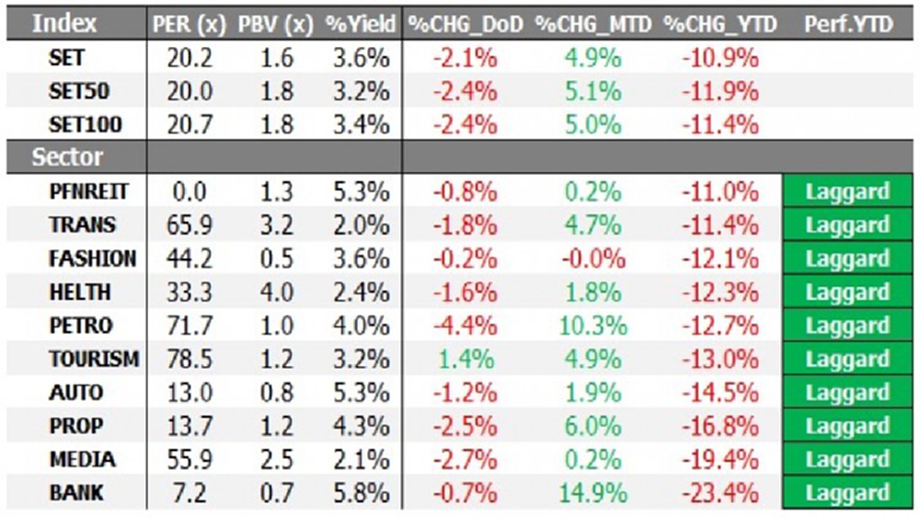Click the FASHION sector label
Viewport: 920px width, 518px height.
click(93, 259)
